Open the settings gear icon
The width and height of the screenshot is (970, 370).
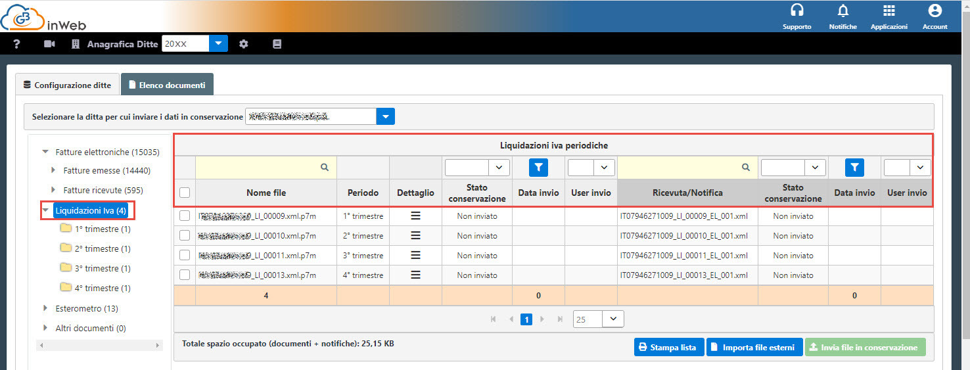click(x=244, y=44)
